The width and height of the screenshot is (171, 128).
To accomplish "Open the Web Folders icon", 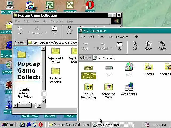I will [129, 89].
